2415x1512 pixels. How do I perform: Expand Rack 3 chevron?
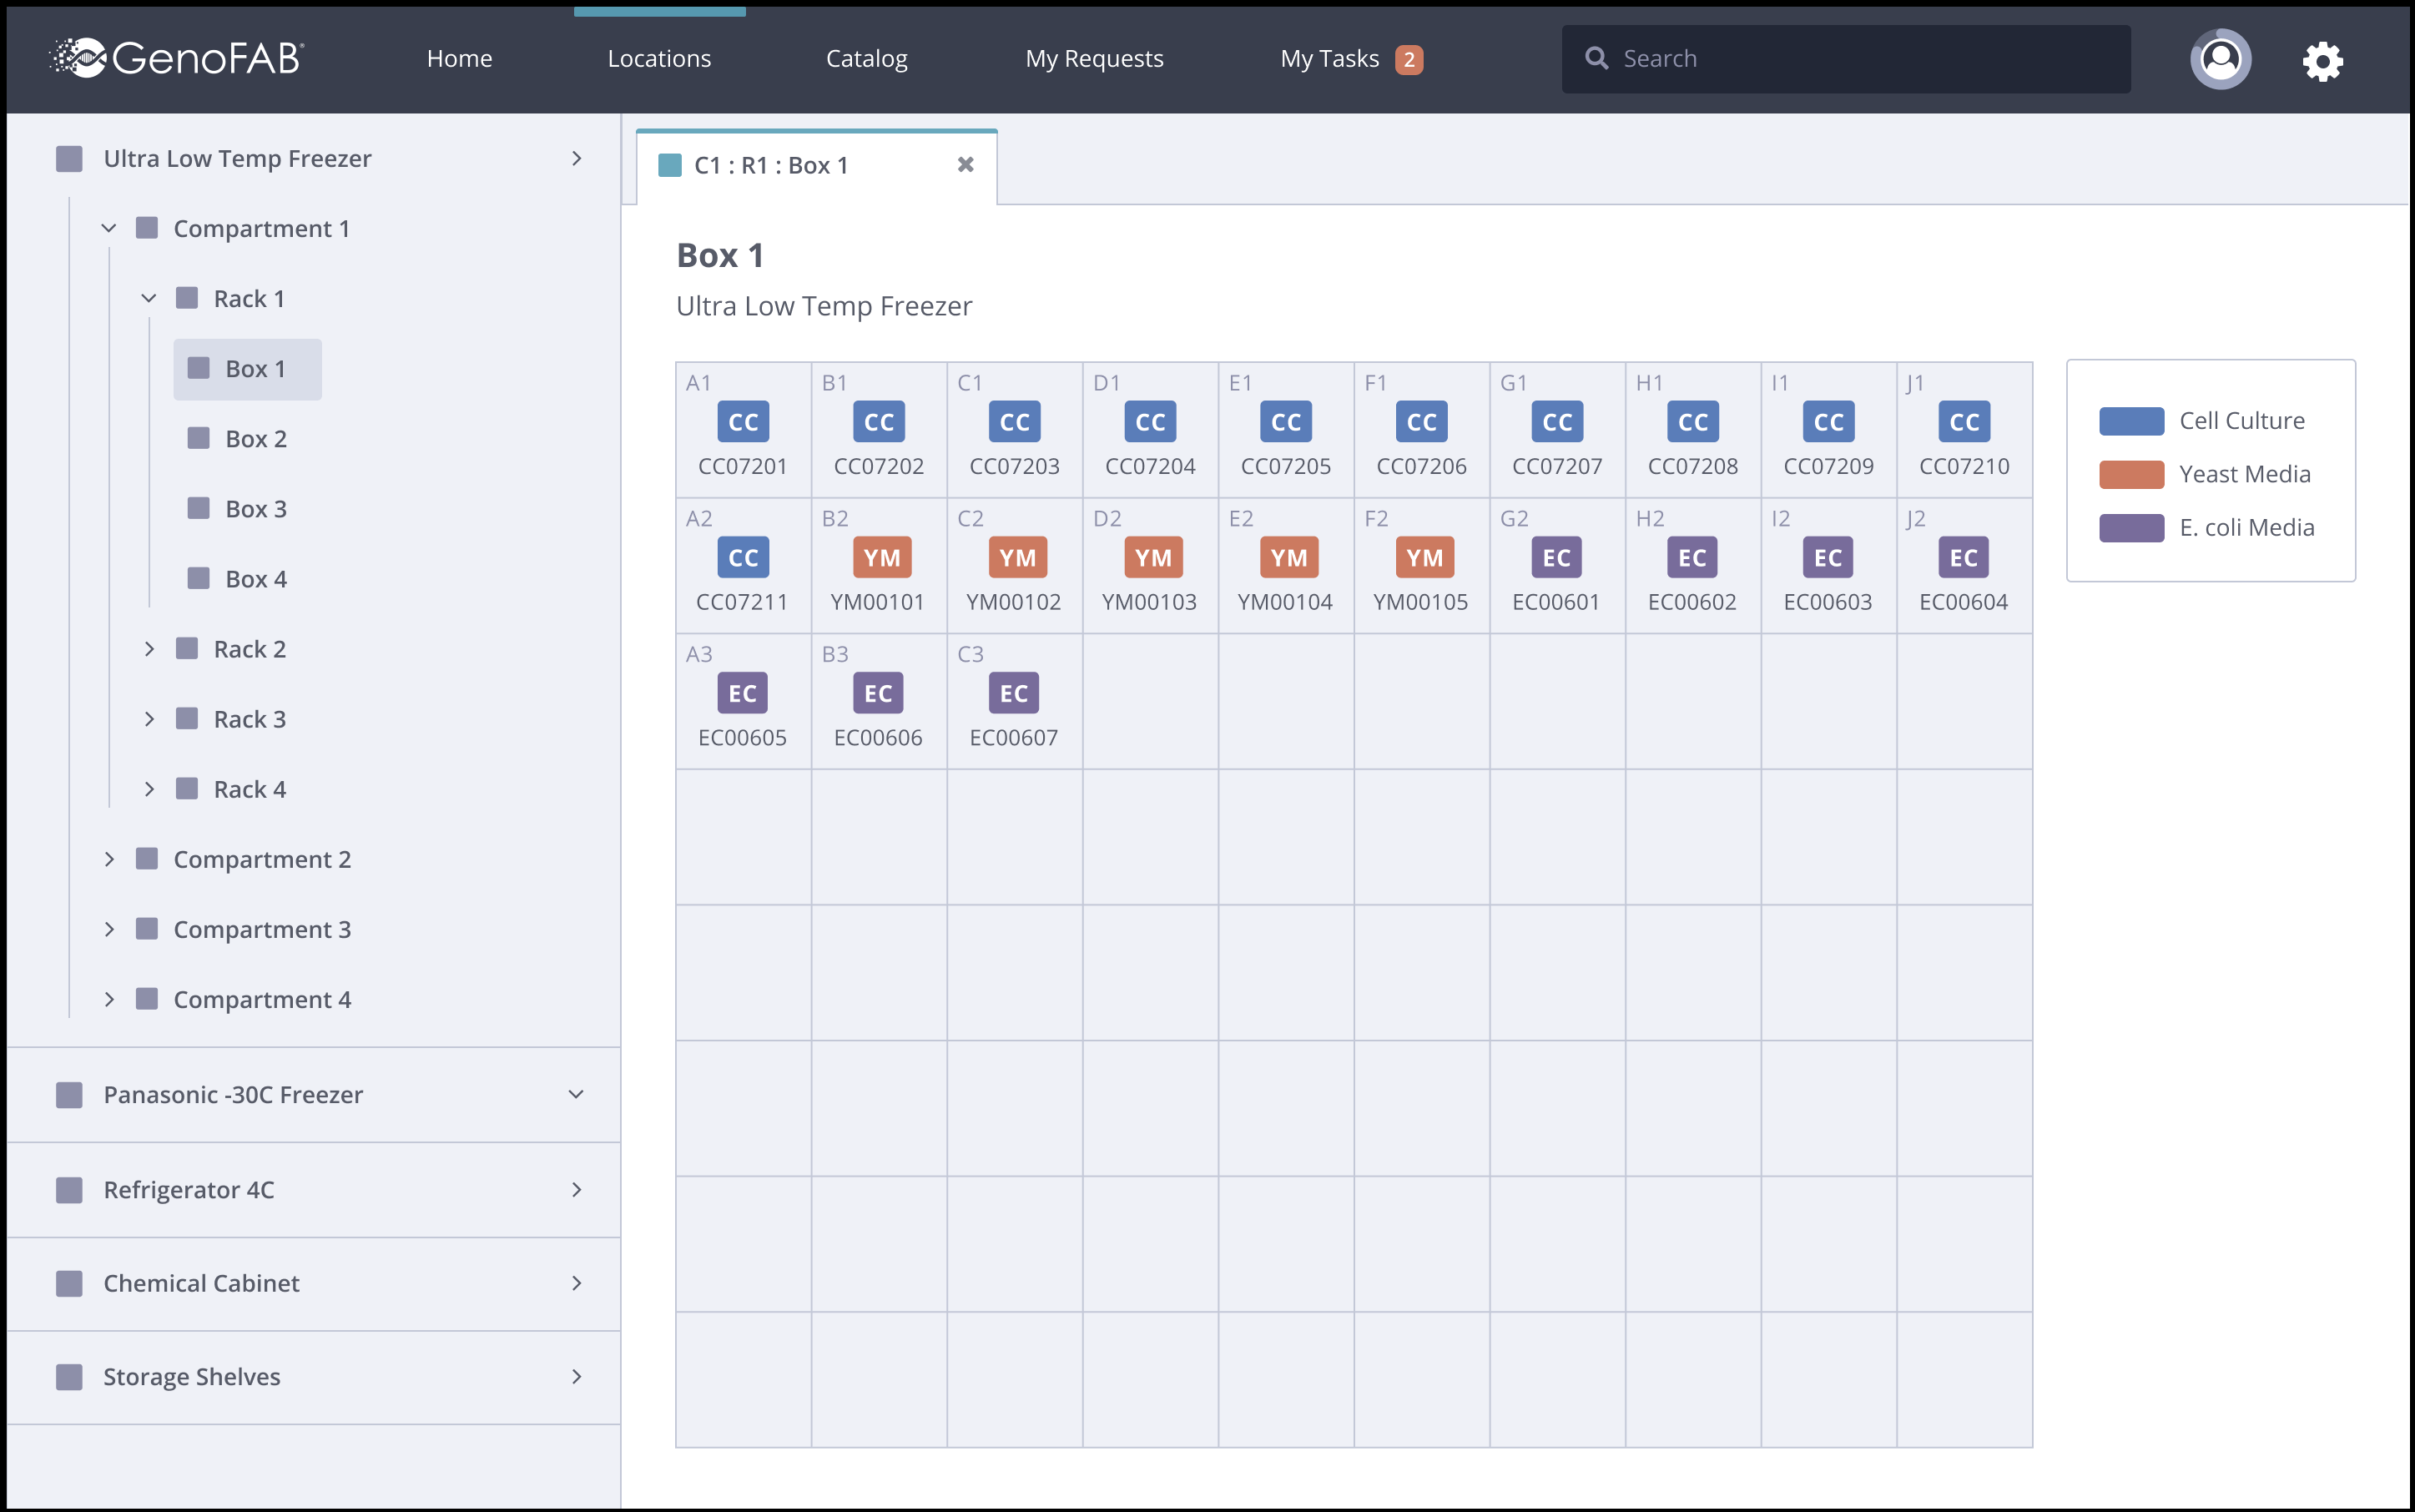pyautogui.click(x=149, y=719)
